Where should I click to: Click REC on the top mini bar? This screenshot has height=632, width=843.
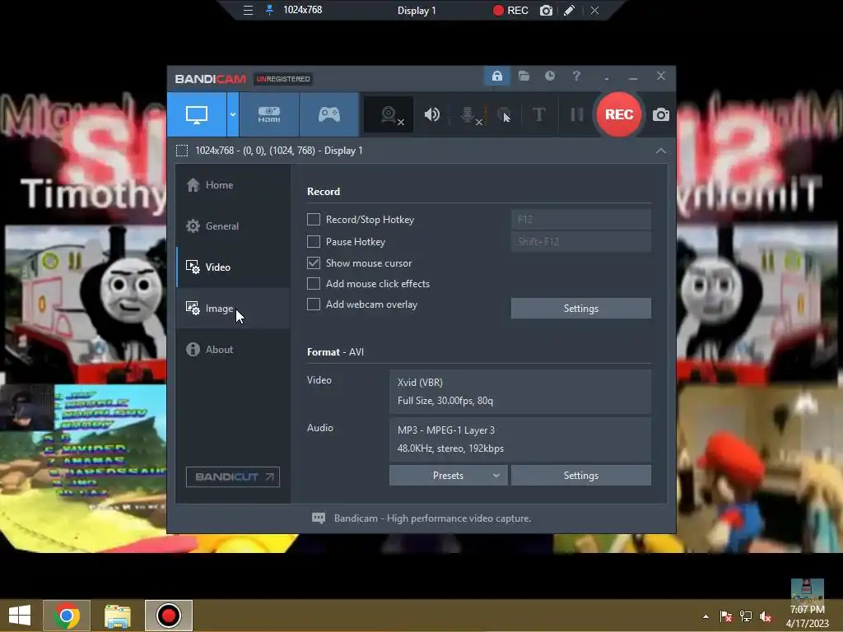click(510, 10)
